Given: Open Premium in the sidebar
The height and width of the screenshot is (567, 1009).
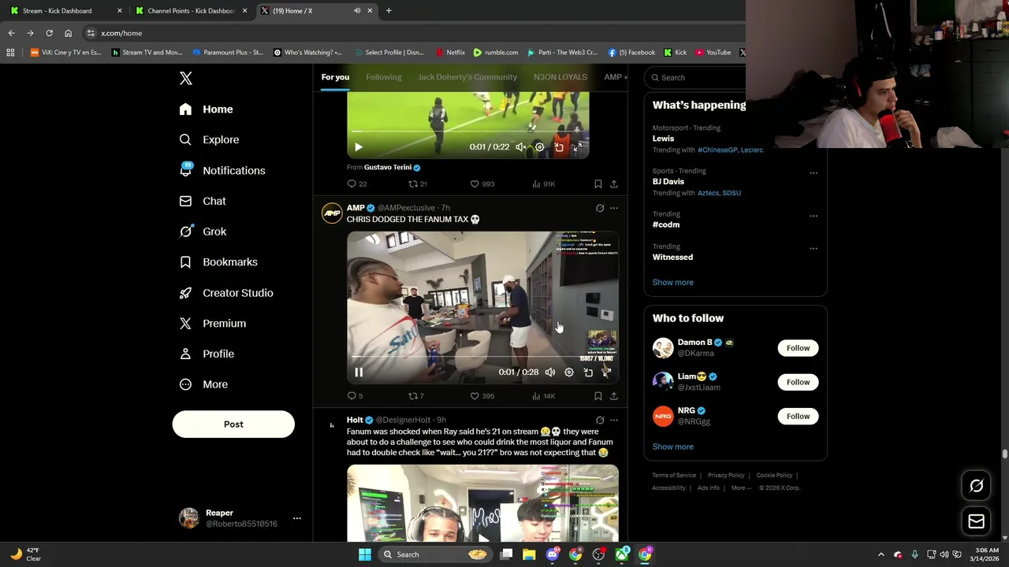Looking at the screenshot, I should click(x=212, y=323).
